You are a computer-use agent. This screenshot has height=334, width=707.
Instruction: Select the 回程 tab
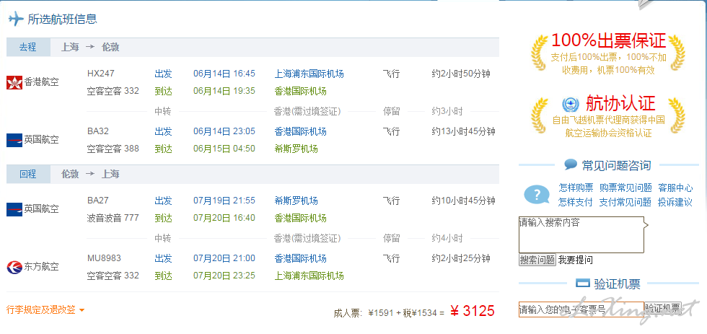tap(28, 174)
